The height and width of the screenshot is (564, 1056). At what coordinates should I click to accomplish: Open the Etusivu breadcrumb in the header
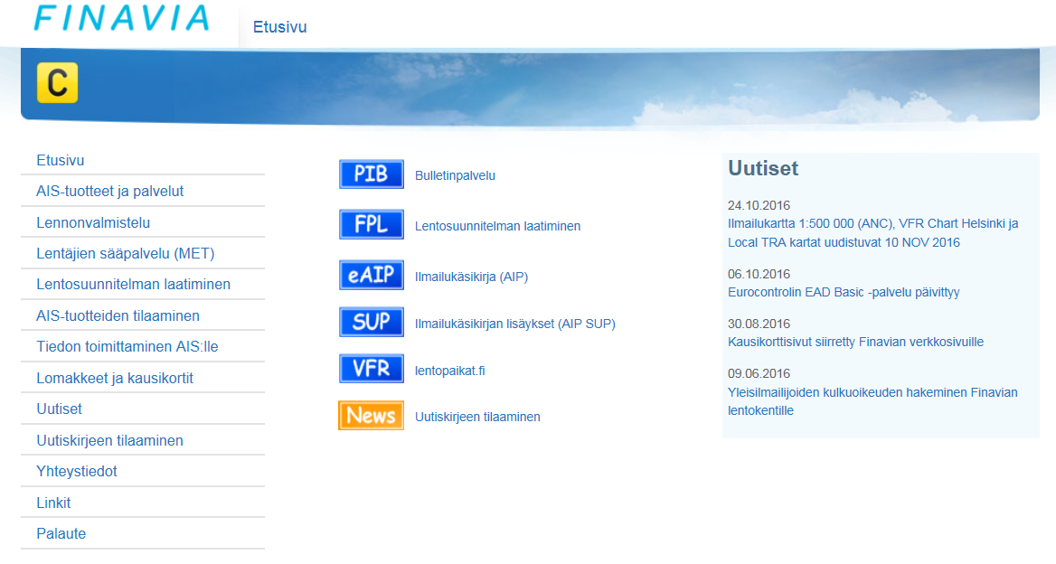pyautogui.click(x=279, y=27)
